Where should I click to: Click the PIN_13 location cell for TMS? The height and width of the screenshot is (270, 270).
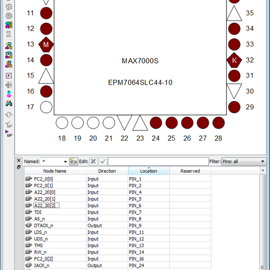149,246
